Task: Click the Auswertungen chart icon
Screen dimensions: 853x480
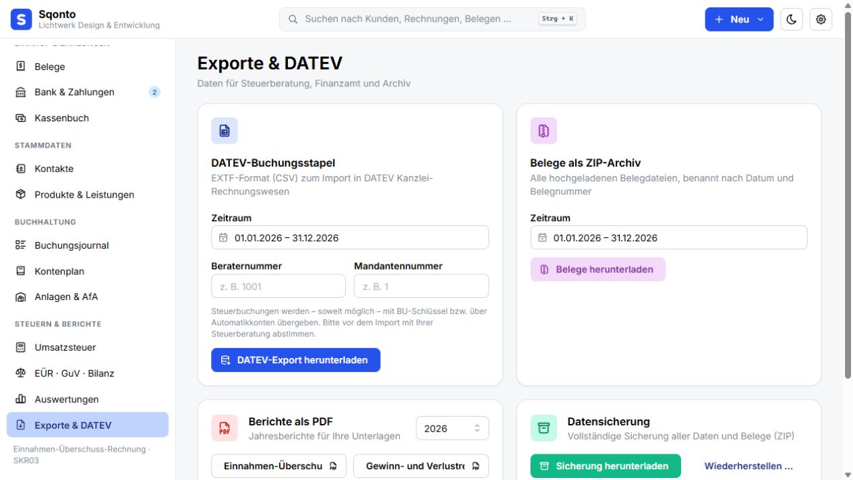Action: [21, 399]
